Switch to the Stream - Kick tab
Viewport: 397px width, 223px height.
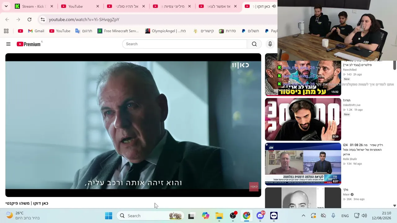(34, 6)
